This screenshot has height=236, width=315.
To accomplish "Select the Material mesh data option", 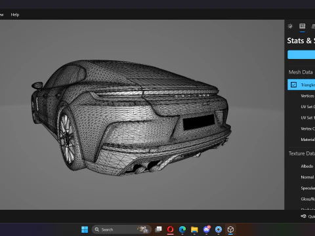I will [x=308, y=140].
